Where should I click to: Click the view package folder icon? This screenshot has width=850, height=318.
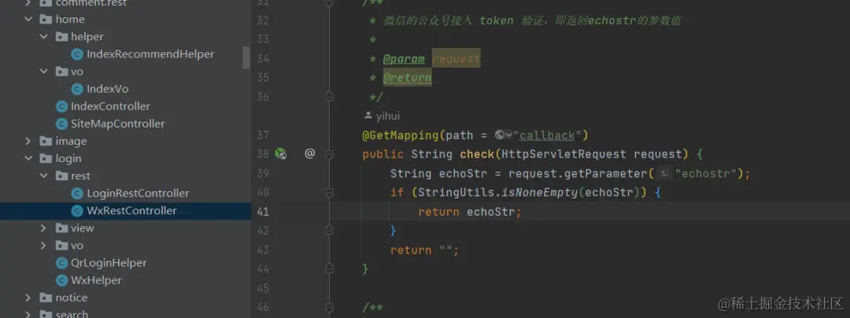pos(62,228)
